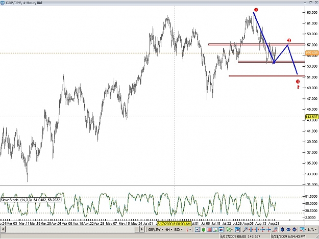
Task: Click the 55.0000 stochastic axis label
Action: click(311, 203)
